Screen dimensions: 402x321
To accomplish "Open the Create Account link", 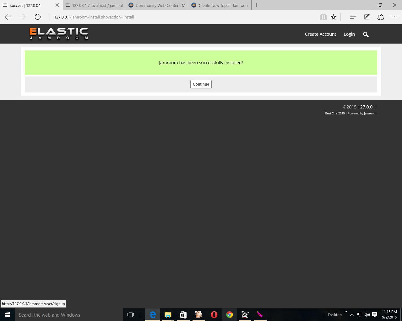I will coord(320,34).
